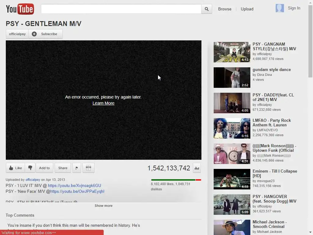
Task: Click 'by LMFAOVEVO' channel name
Action: [265, 130]
